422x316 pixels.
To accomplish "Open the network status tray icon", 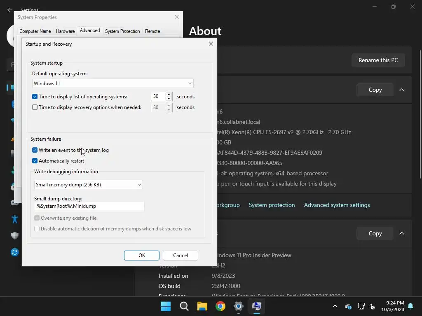I will click(361, 306).
